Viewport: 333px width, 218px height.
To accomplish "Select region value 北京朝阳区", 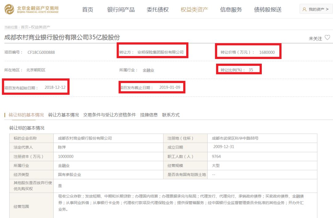I will (x=36, y=70).
